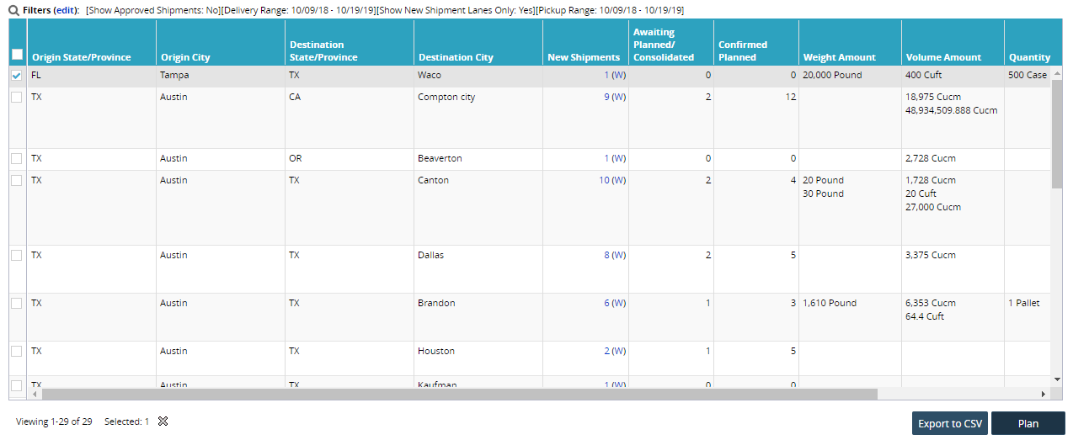Click the magnifier Filters icon
Image resolution: width=1073 pixels, height=440 pixels.
[x=14, y=10]
